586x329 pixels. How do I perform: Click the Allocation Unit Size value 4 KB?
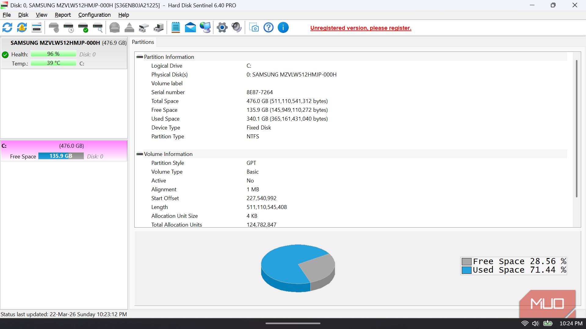[252, 216]
